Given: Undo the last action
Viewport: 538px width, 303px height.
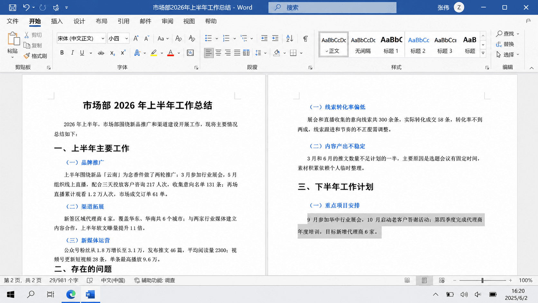Looking at the screenshot, I should tap(26, 7).
